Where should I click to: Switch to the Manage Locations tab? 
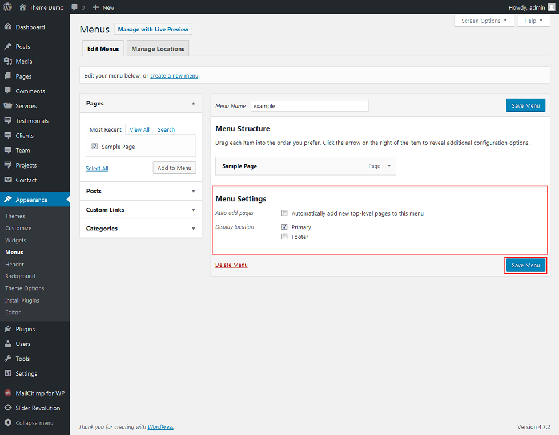click(158, 49)
